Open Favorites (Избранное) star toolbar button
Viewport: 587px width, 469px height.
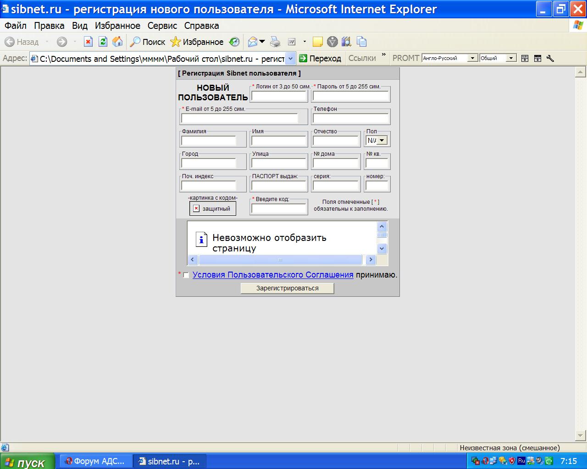pyautogui.click(x=196, y=42)
